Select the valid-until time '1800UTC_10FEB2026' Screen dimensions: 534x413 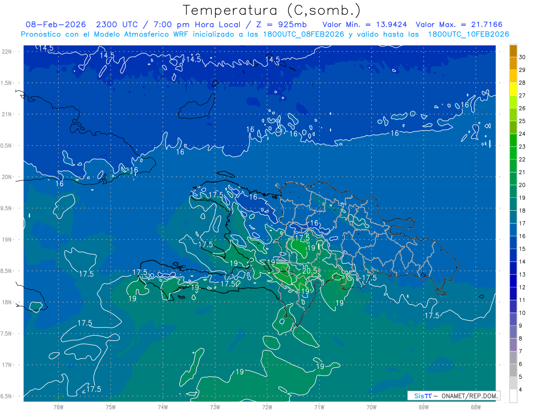469,34
